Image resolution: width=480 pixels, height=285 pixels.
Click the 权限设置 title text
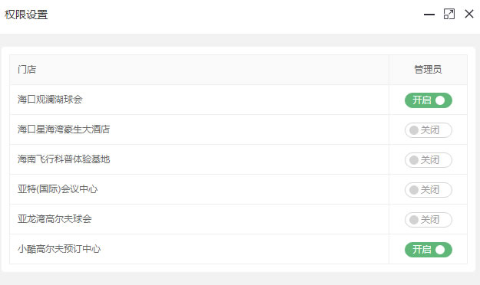[x=26, y=15]
